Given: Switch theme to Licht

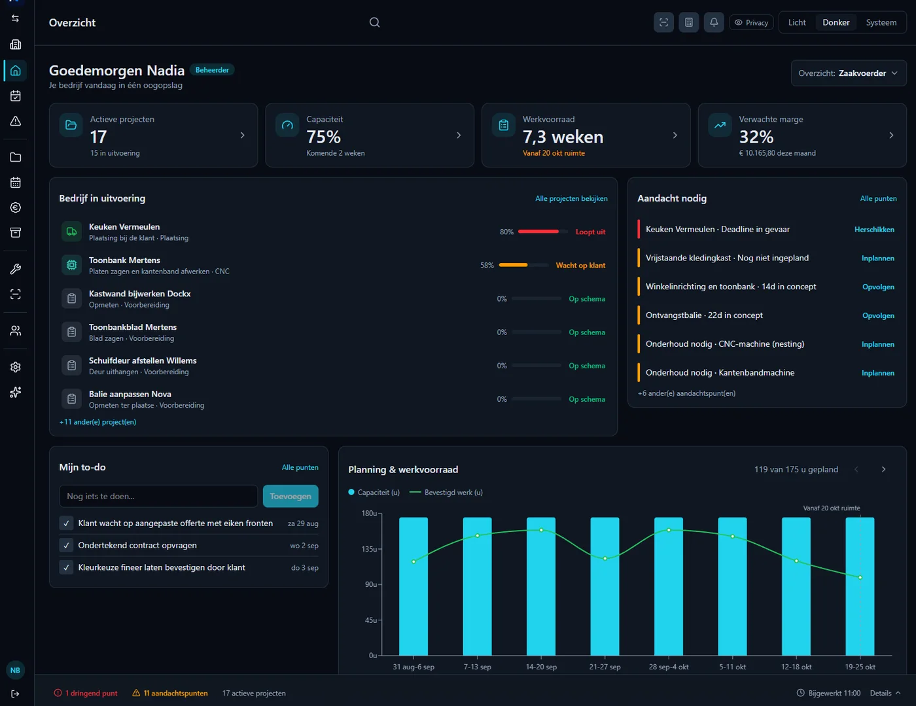Looking at the screenshot, I should pos(797,22).
